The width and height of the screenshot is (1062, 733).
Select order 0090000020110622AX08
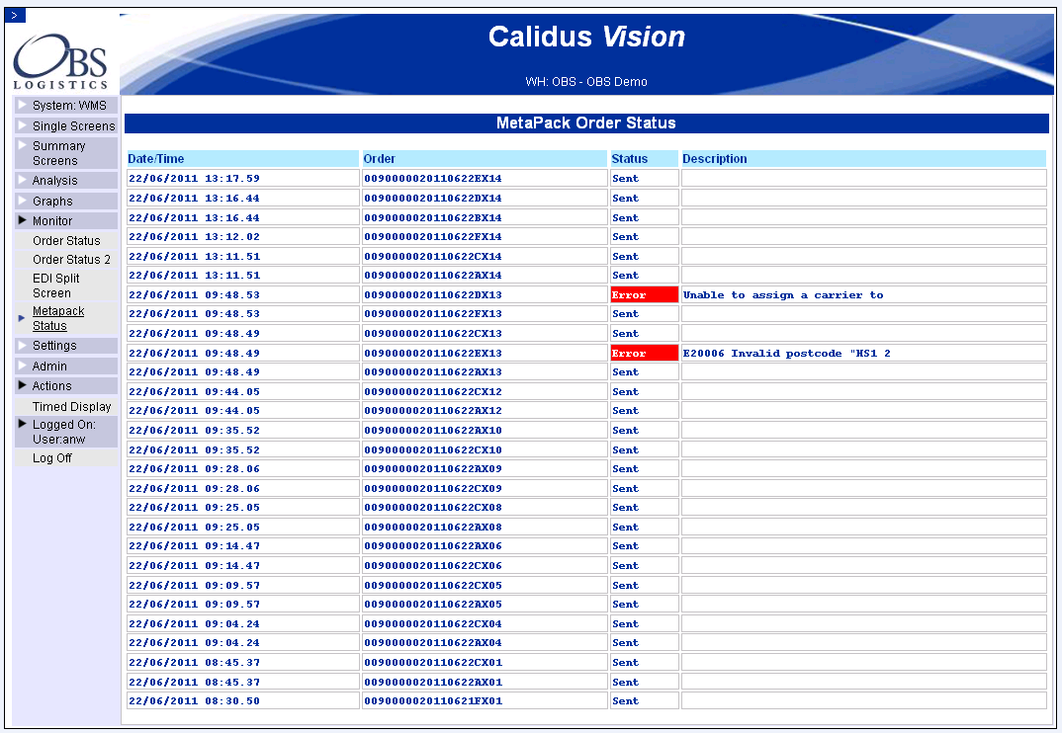coord(433,528)
